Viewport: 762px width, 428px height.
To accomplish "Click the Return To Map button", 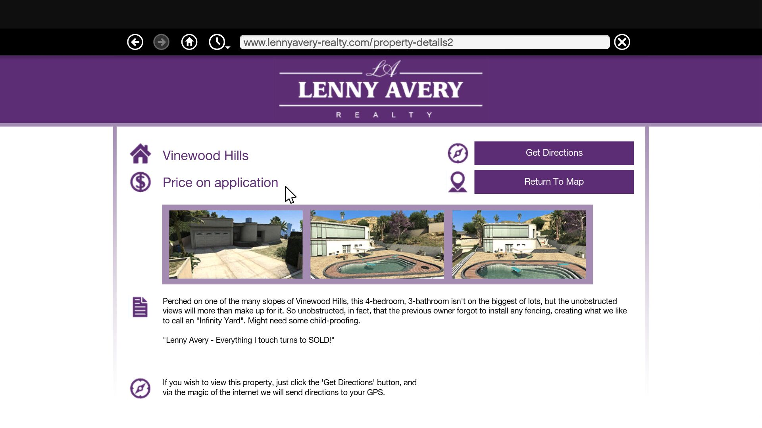I will click(554, 182).
